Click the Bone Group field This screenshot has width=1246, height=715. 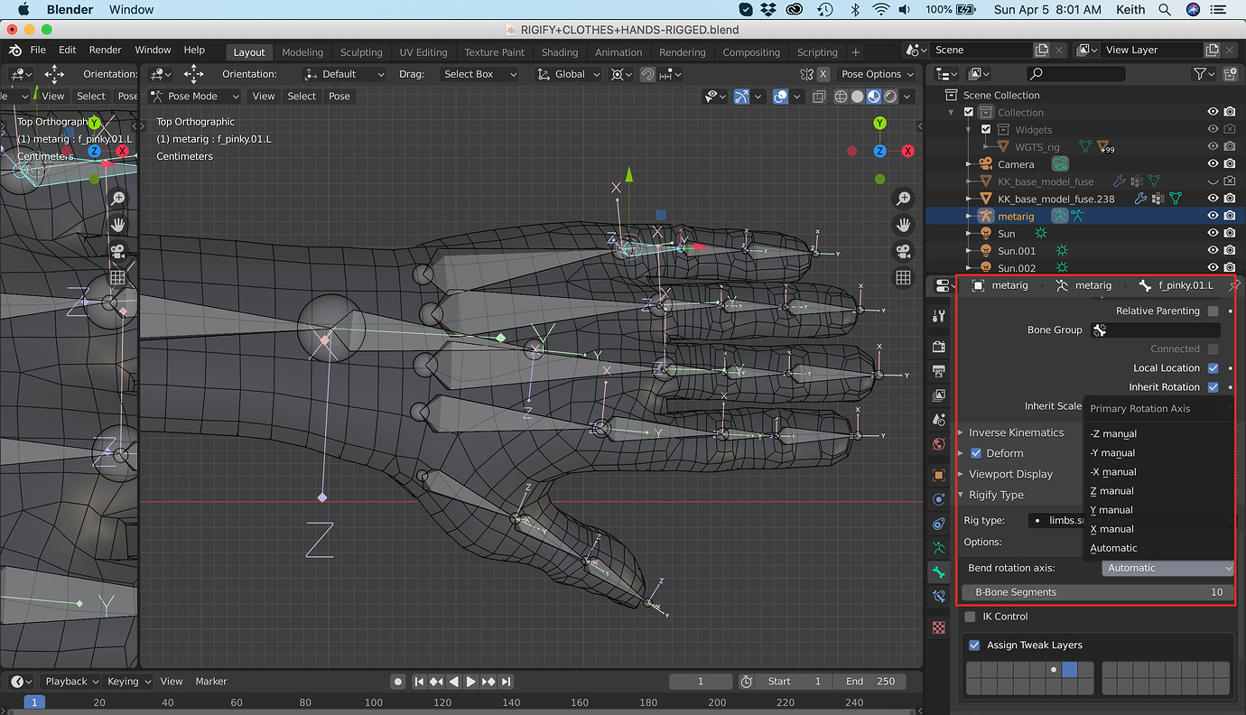click(1156, 330)
